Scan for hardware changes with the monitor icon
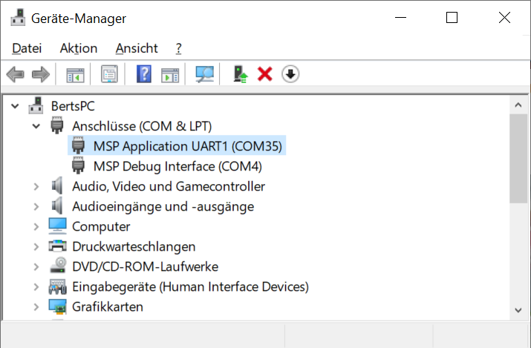 (204, 74)
